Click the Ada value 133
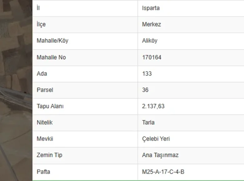 147,74
